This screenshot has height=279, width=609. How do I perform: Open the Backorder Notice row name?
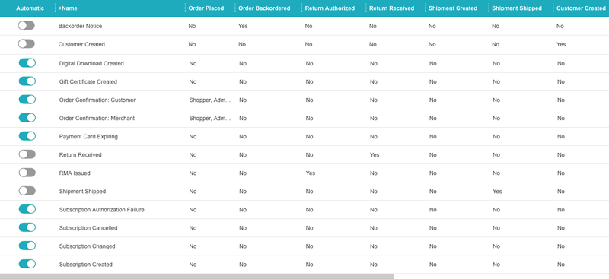click(80, 26)
